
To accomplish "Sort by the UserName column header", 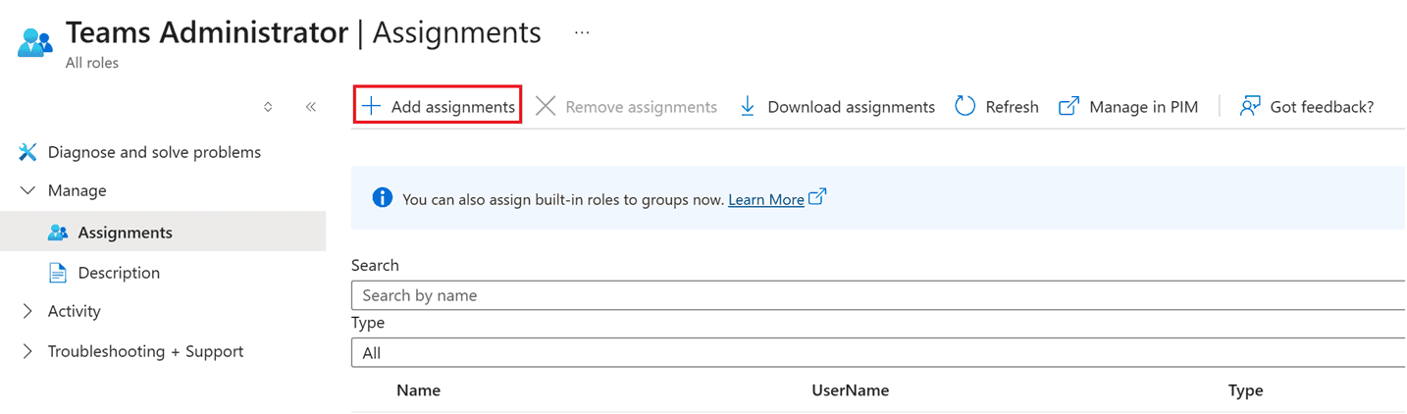I will (850, 390).
